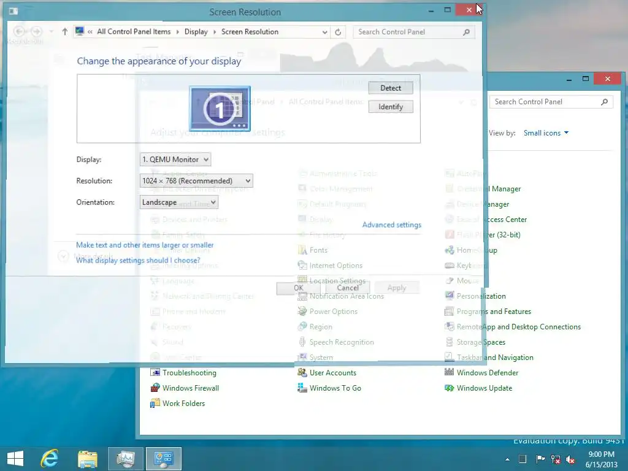Image resolution: width=628 pixels, height=471 pixels.
Task: Click the Control Panel taskbar icon
Action: pos(163,459)
